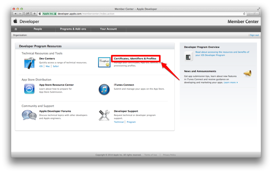Click the Developer title text

point(29,21)
